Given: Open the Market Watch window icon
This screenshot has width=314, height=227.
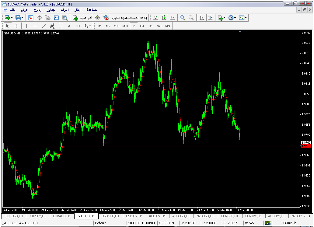Looking at the screenshot, I should tap(31, 18).
